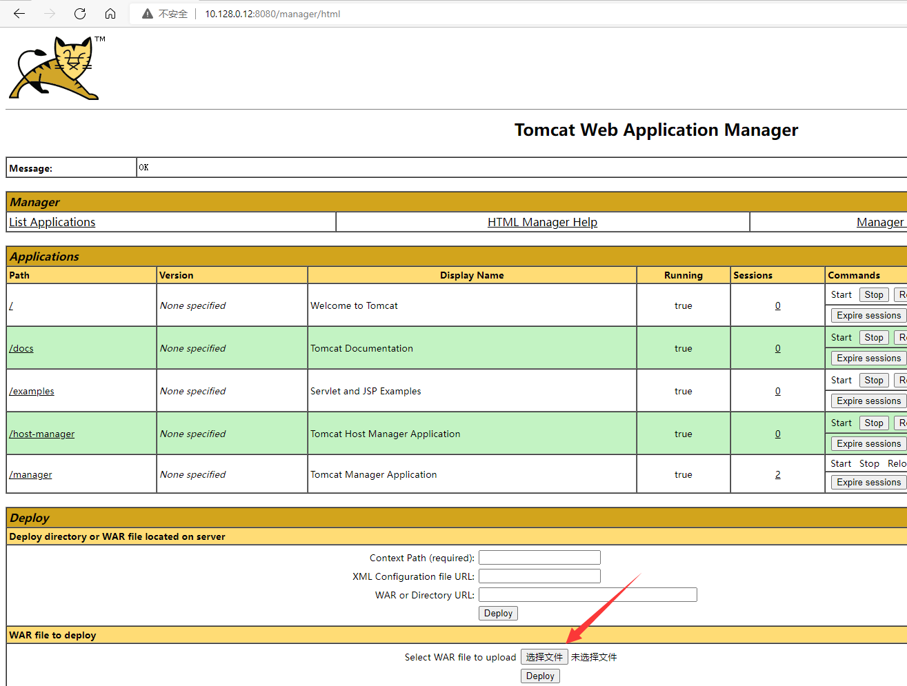Open the /docs application link
The height and width of the screenshot is (686, 907).
[x=21, y=348]
